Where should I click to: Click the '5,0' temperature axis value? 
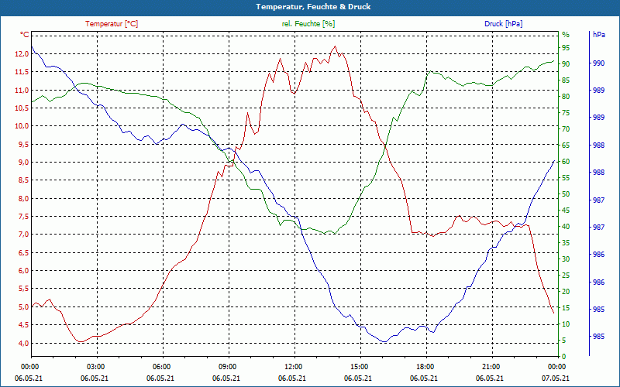pos(24,307)
